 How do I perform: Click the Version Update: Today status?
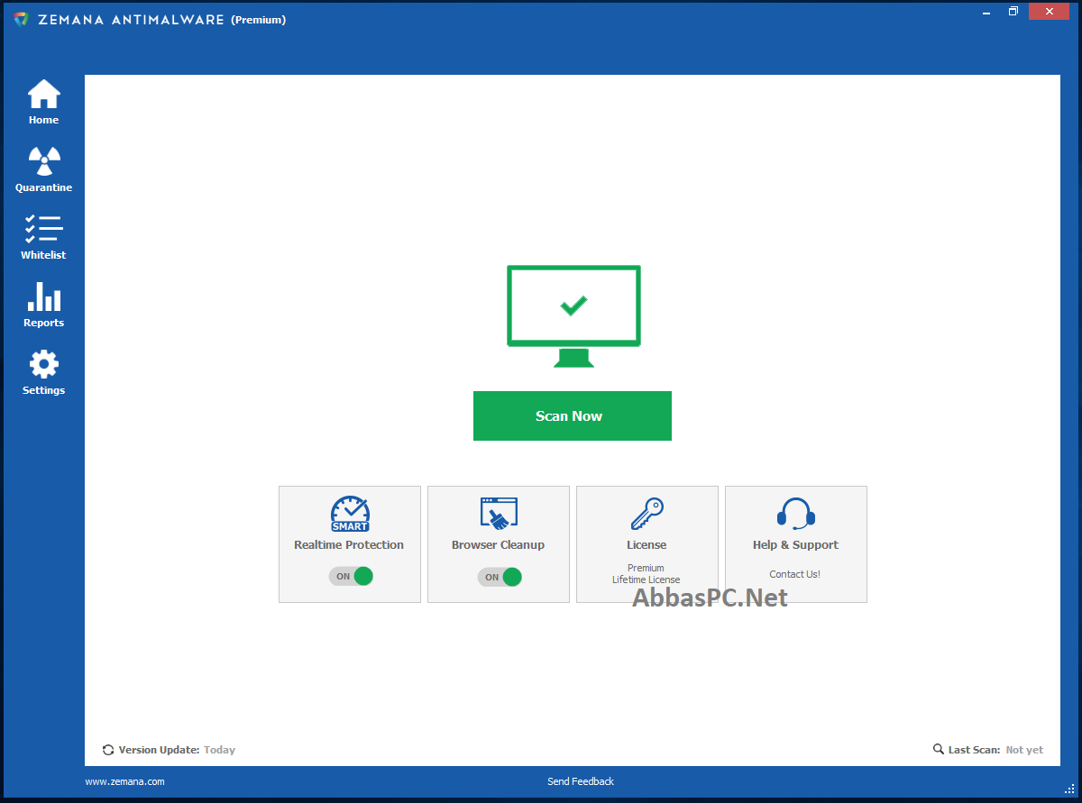[x=169, y=750]
